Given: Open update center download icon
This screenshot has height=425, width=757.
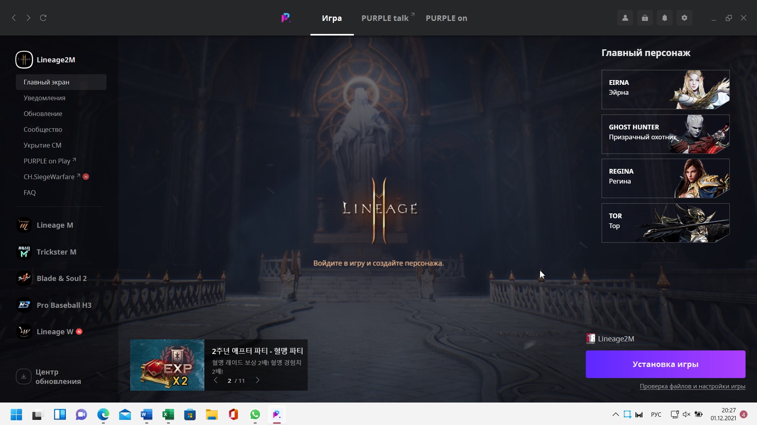Looking at the screenshot, I should (x=24, y=376).
